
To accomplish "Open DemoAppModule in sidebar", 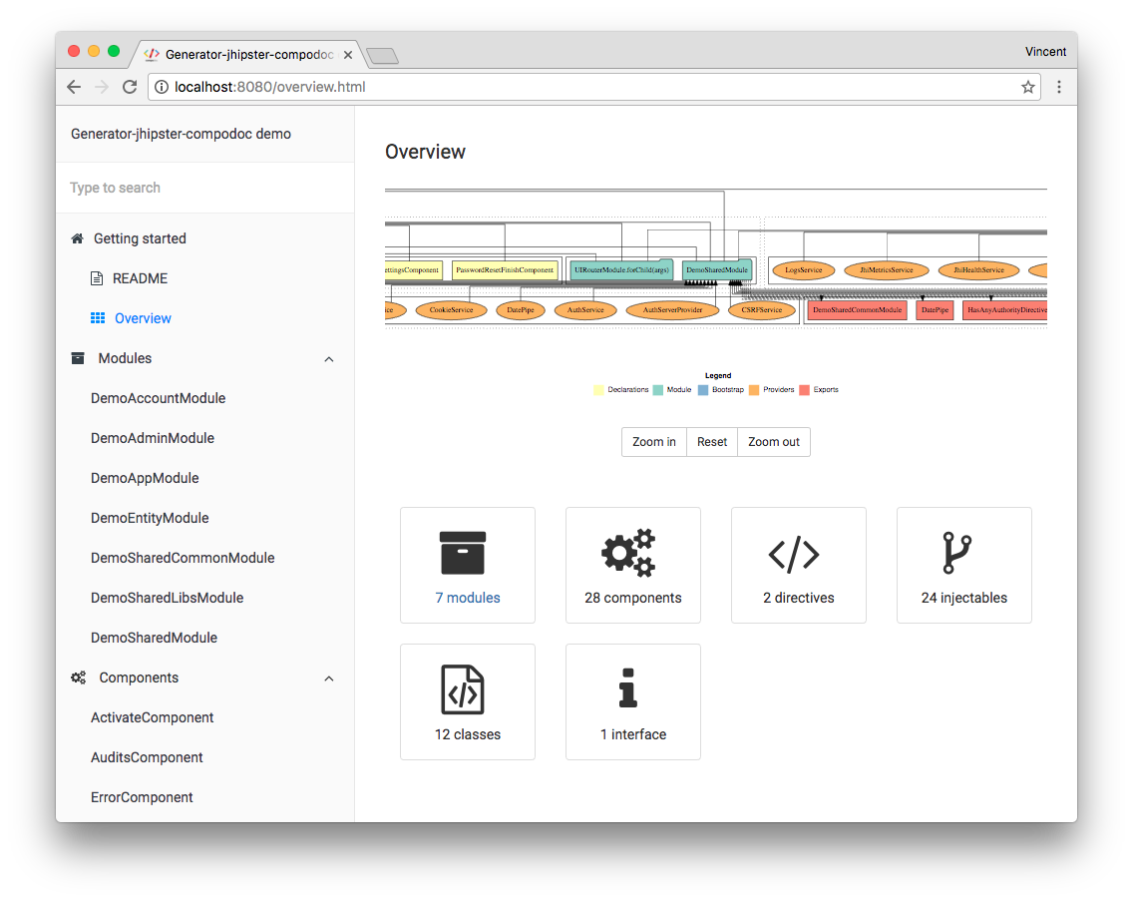I will coord(145,478).
